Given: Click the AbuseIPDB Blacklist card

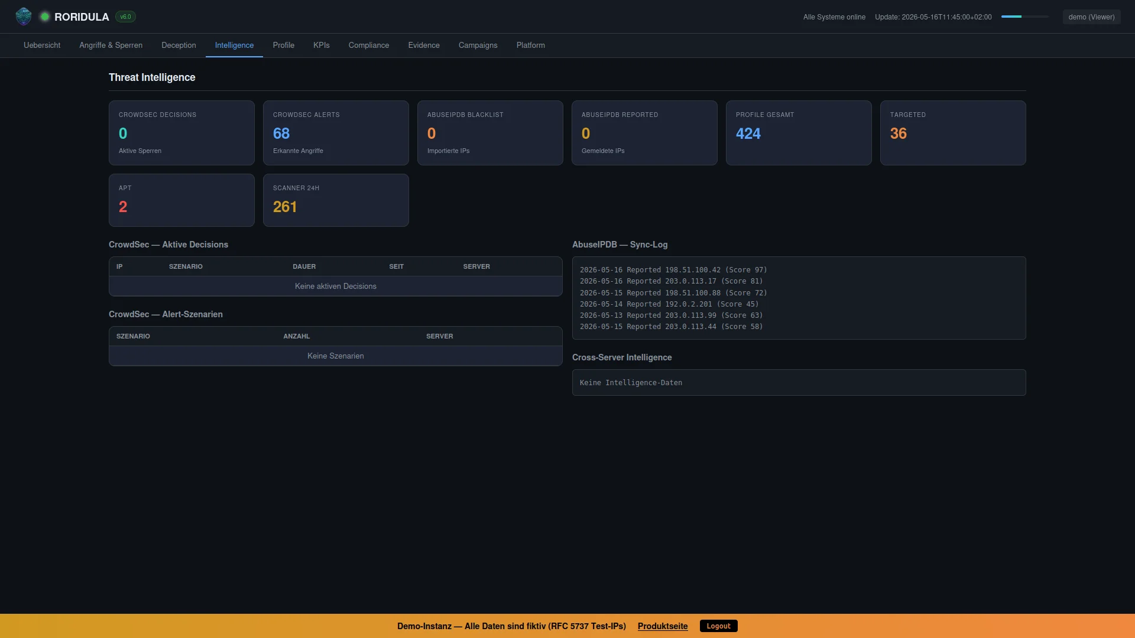Looking at the screenshot, I should pos(490,133).
